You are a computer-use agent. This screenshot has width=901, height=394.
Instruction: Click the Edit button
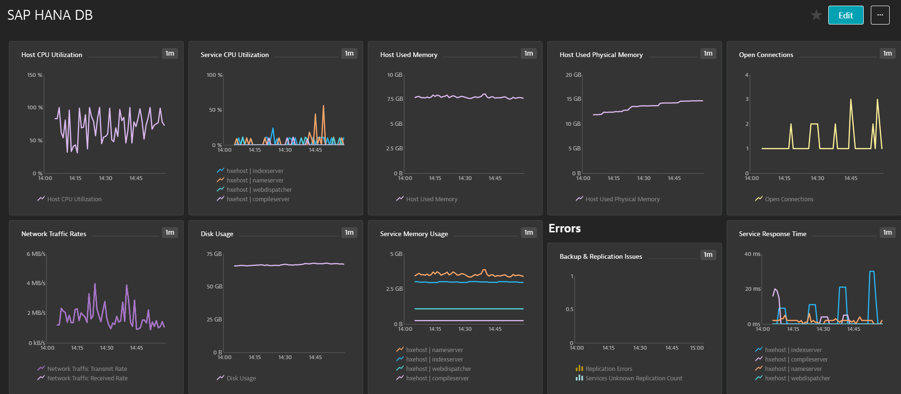[x=846, y=15]
